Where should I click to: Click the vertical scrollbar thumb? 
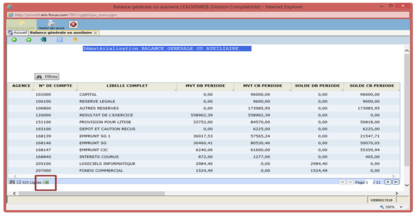click(x=407, y=110)
